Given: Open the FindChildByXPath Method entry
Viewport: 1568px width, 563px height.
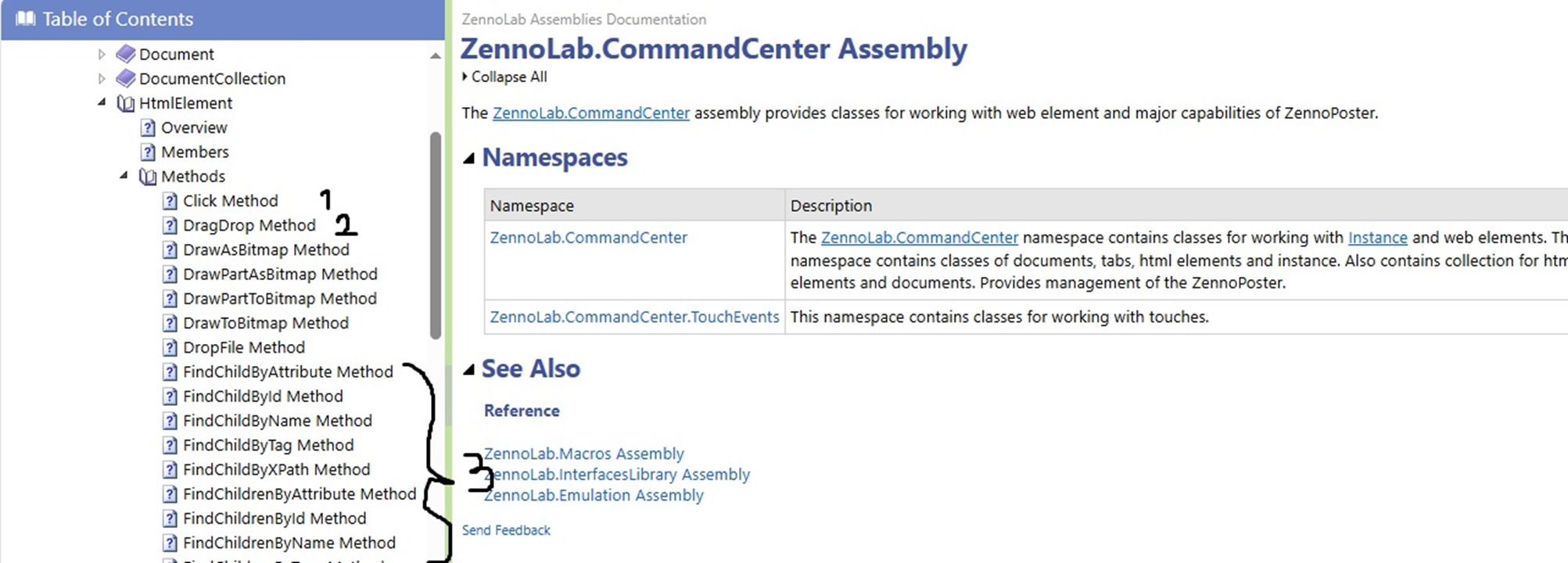Looking at the screenshot, I should pos(276,469).
